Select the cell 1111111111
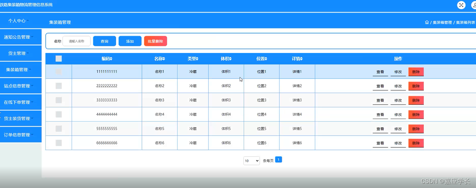The image size is (476, 188). click(x=107, y=72)
